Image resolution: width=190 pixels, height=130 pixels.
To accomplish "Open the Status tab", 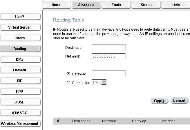I will [x=146, y=5].
